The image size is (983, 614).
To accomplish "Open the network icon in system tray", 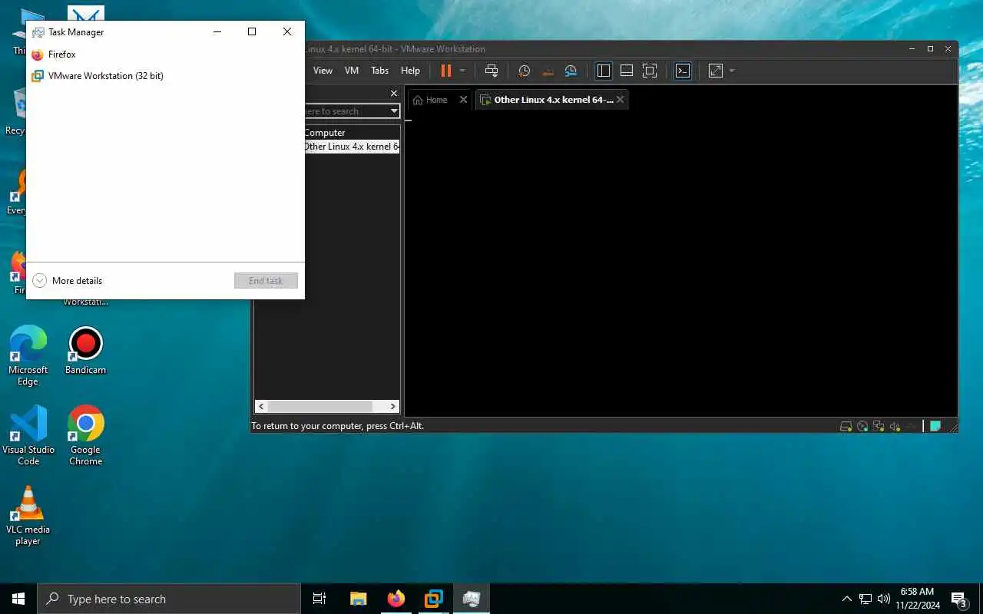I will [866, 599].
